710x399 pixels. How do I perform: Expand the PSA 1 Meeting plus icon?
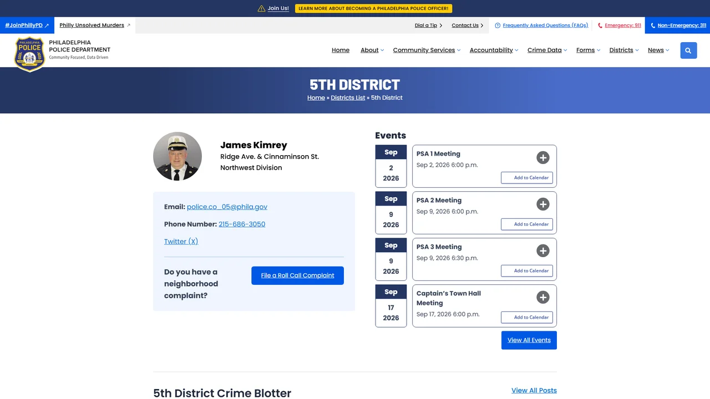[x=543, y=157]
